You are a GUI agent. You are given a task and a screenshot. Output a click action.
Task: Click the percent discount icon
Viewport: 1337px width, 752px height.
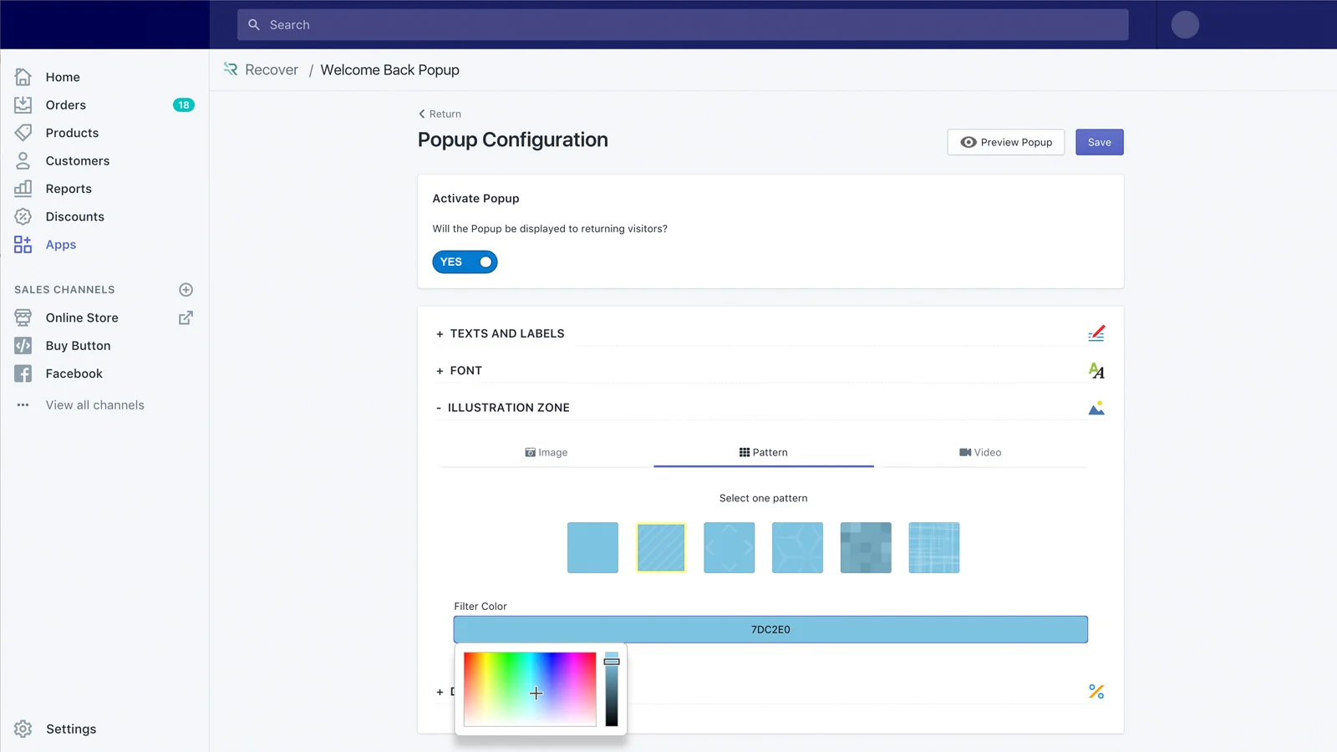click(1096, 692)
